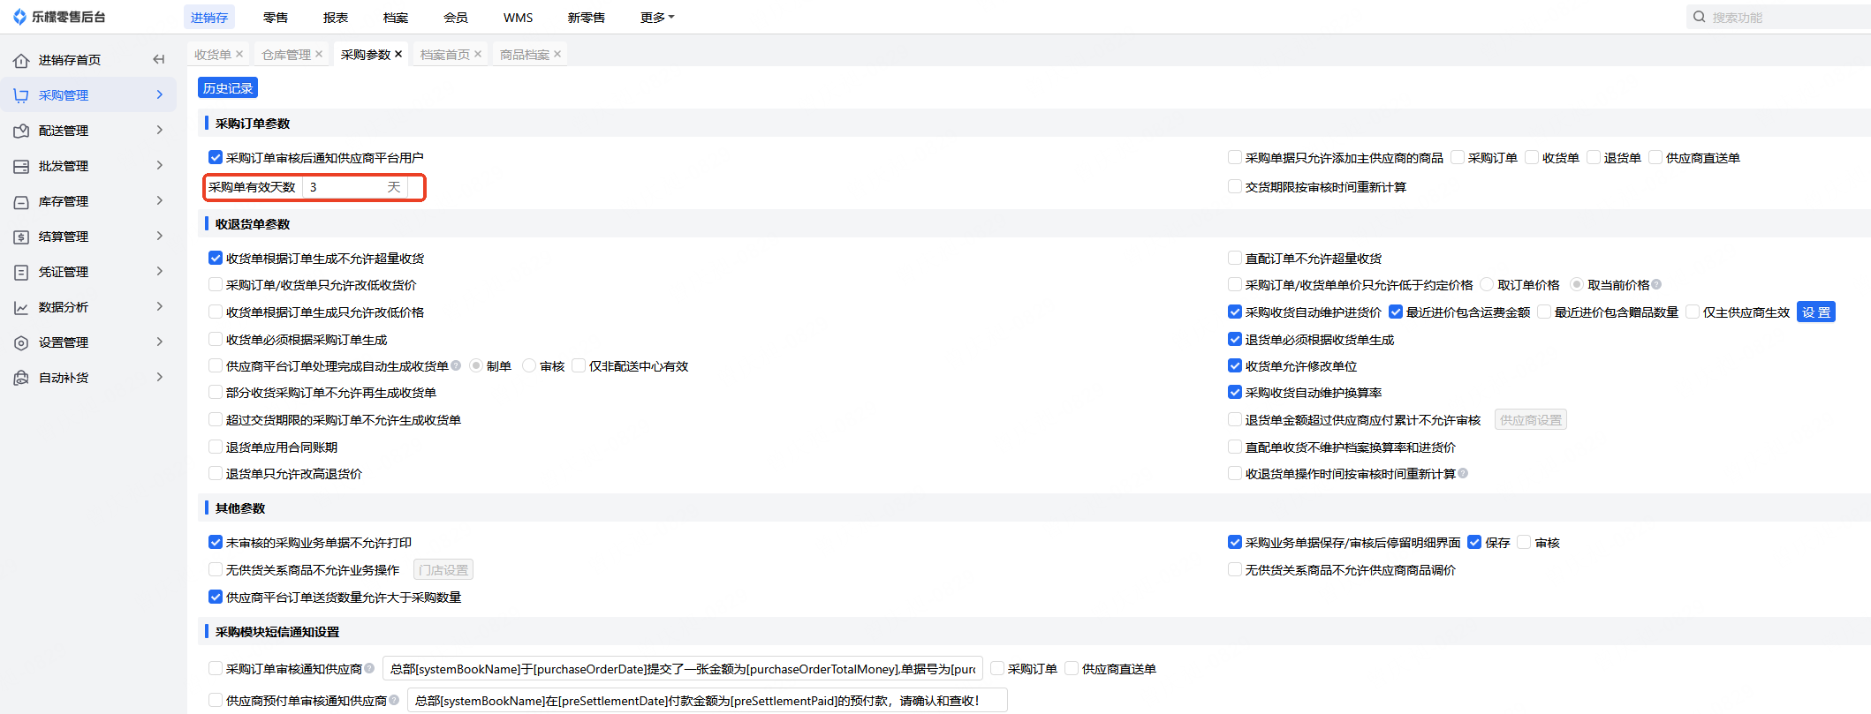Collapse sidebar with the arrow icon

click(x=159, y=59)
